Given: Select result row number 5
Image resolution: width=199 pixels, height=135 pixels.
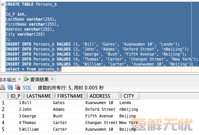Looking at the screenshot, I should point(3,129).
